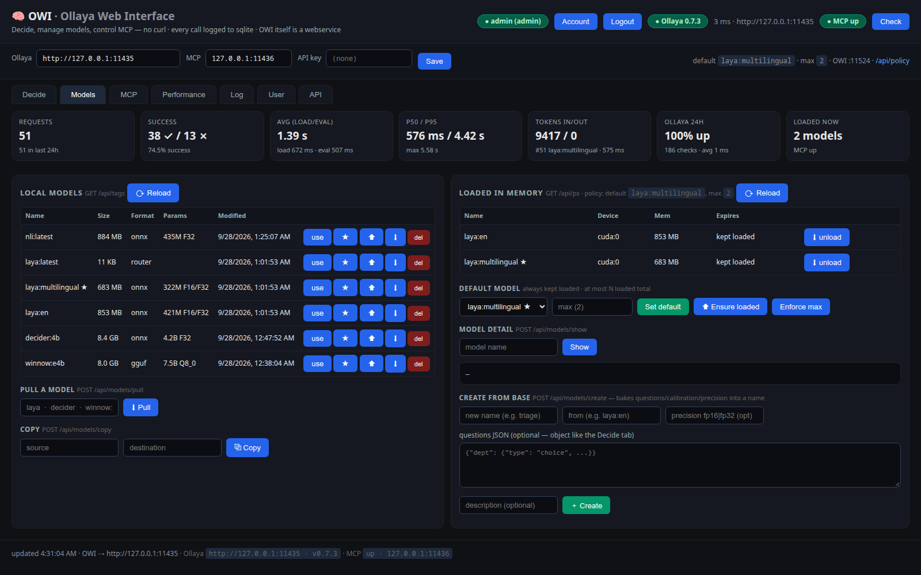
Task: Open the API tab
Action: tap(315, 95)
